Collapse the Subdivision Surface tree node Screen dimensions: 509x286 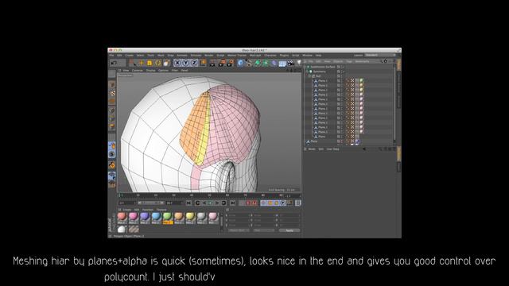305,67
